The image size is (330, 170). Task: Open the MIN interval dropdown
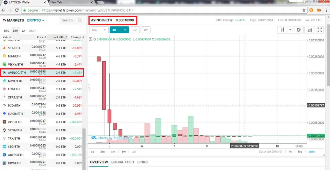[x=99, y=30]
